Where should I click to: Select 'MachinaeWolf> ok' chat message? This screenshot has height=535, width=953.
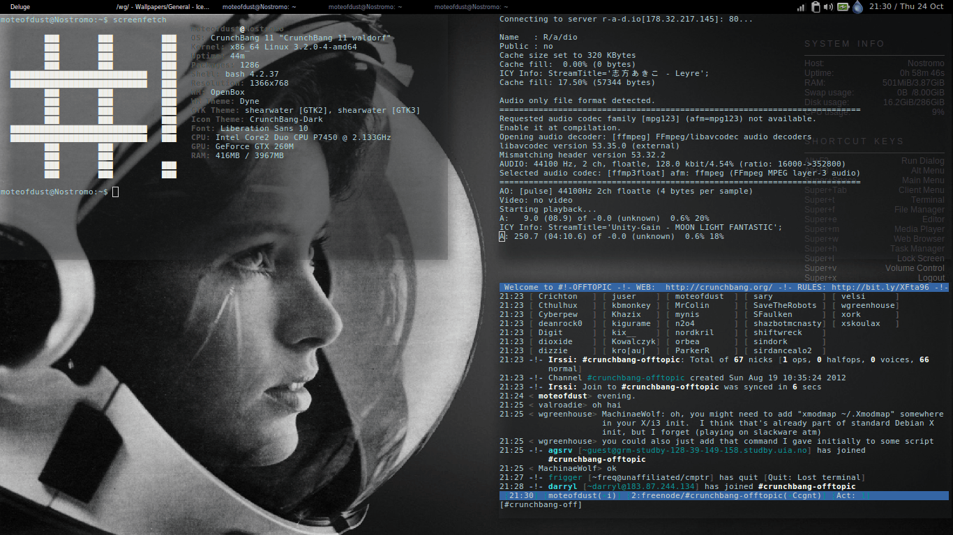click(558, 469)
